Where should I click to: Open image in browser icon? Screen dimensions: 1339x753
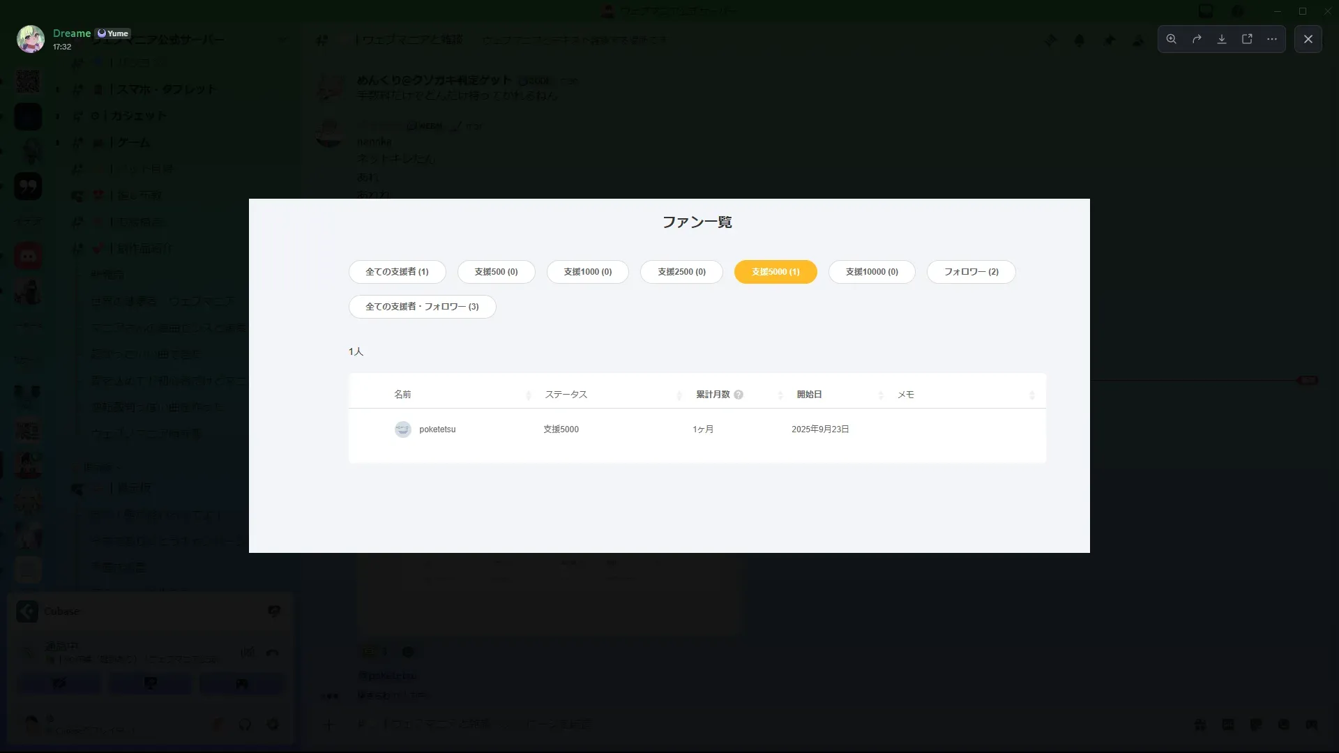(1247, 39)
